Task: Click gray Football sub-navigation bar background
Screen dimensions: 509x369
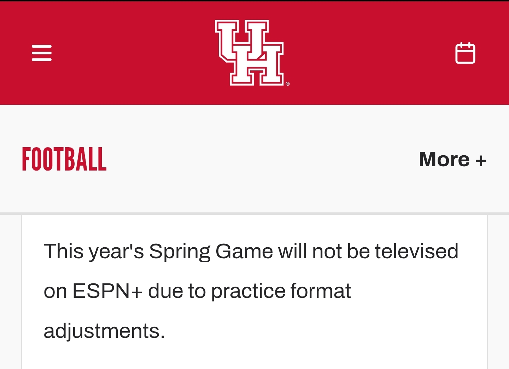Action: (262, 159)
